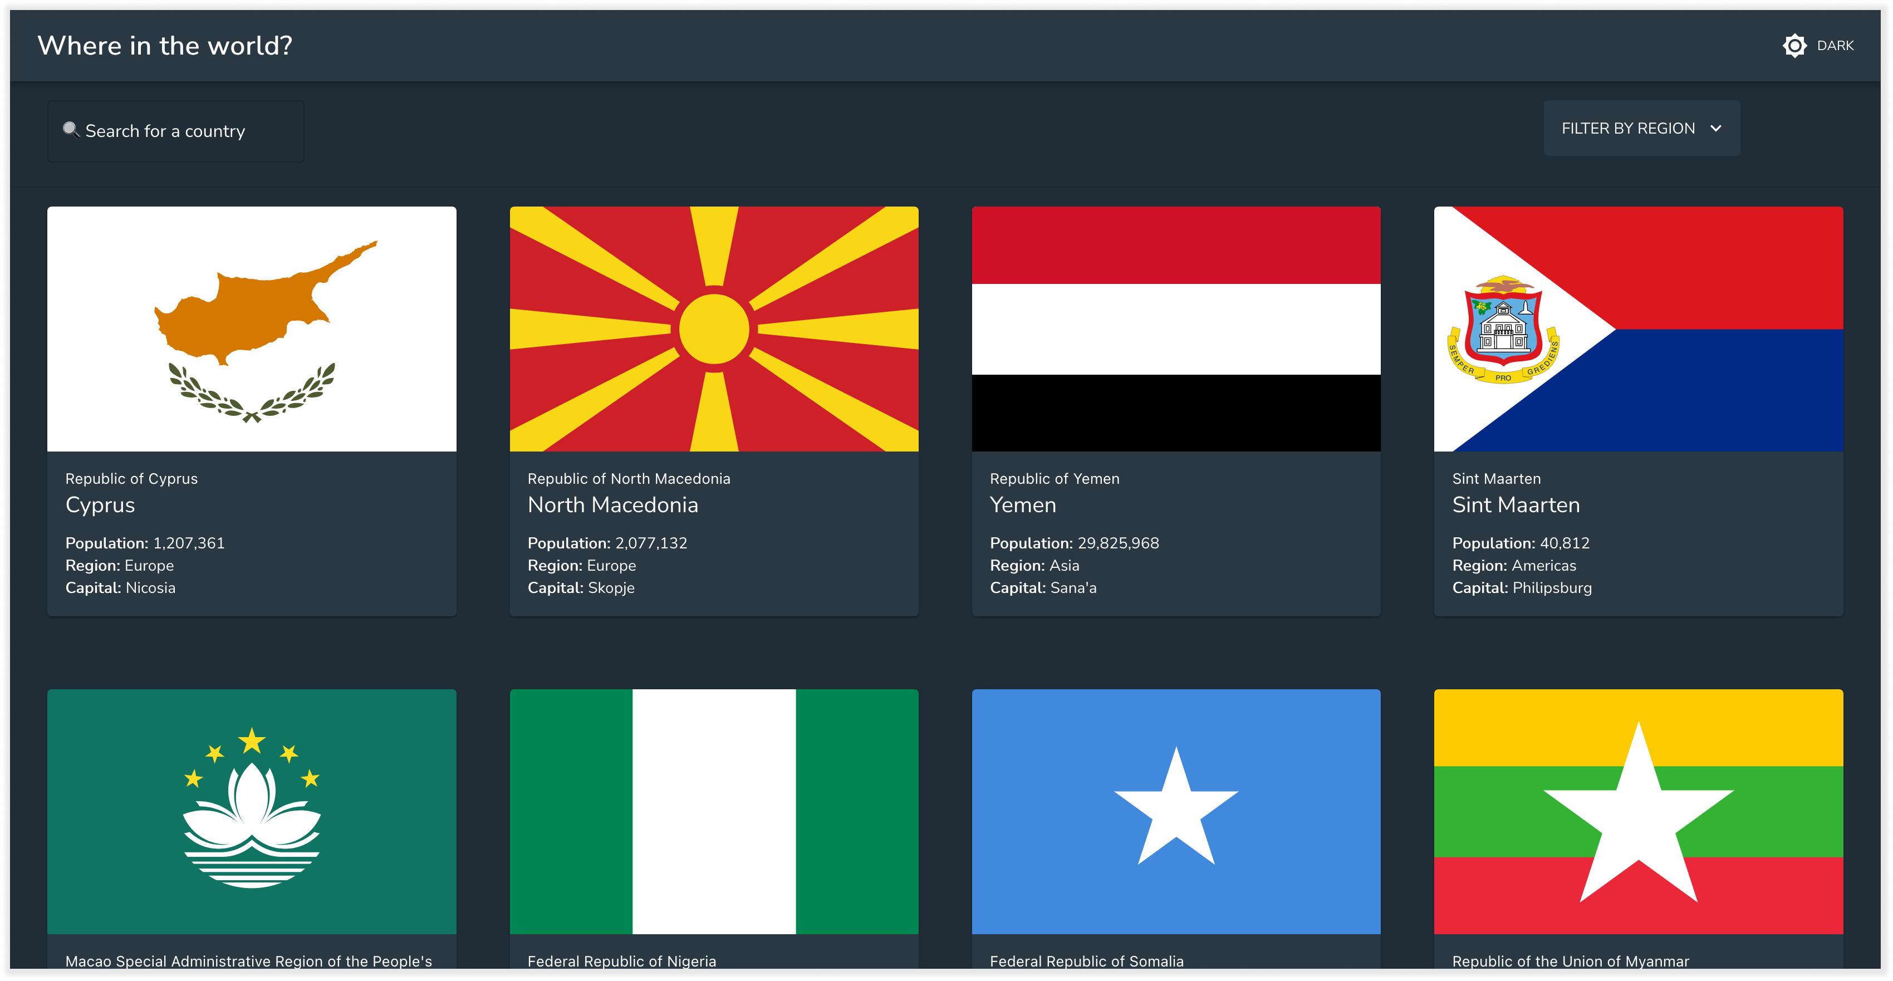This screenshot has width=1893, height=981.
Task: Focus the Search for a country field
Action: click(176, 131)
